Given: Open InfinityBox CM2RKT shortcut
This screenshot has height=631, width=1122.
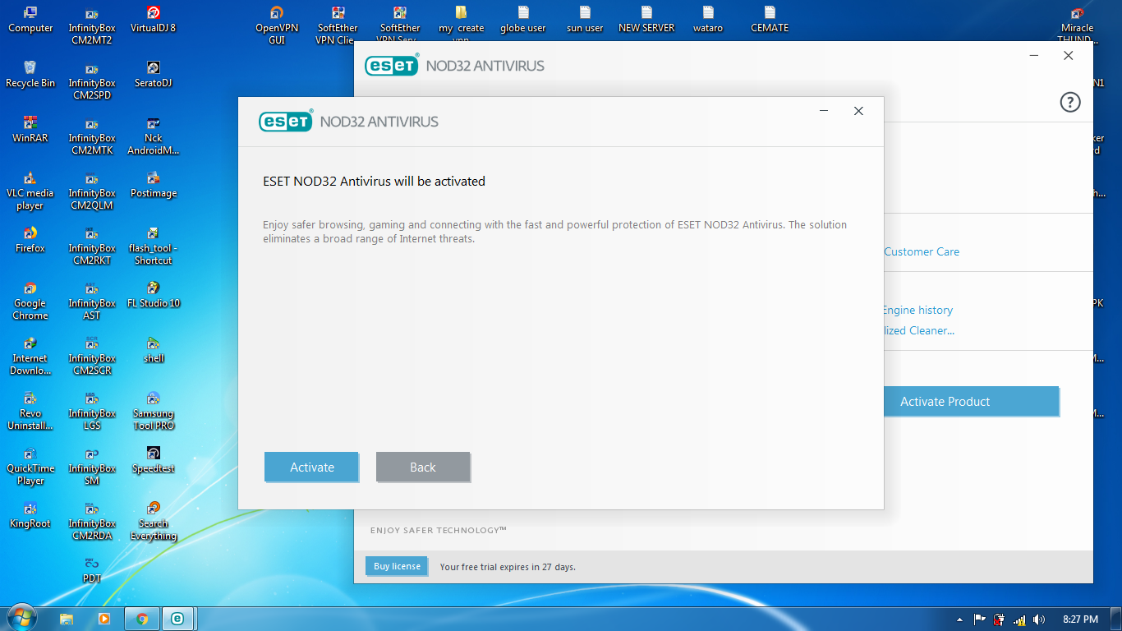Looking at the screenshot, I should coord(92,246).
